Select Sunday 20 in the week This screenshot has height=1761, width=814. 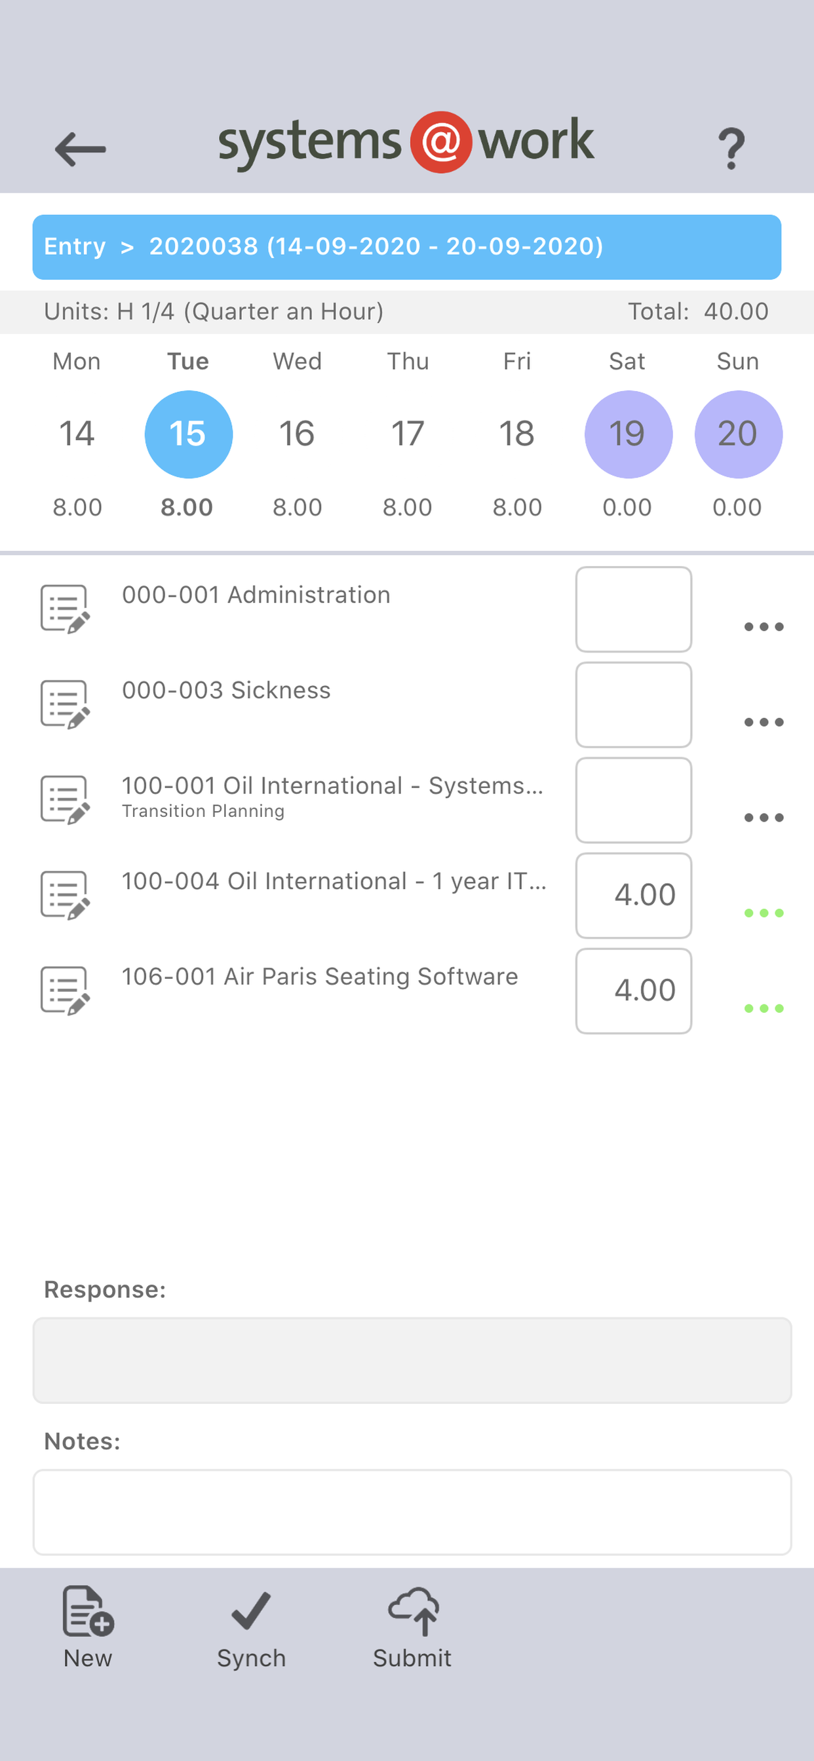click(x=738, y=434)
